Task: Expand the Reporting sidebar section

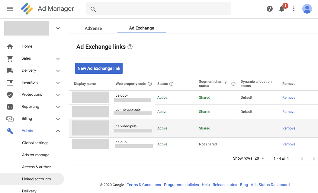Action: tap(58, 107)
